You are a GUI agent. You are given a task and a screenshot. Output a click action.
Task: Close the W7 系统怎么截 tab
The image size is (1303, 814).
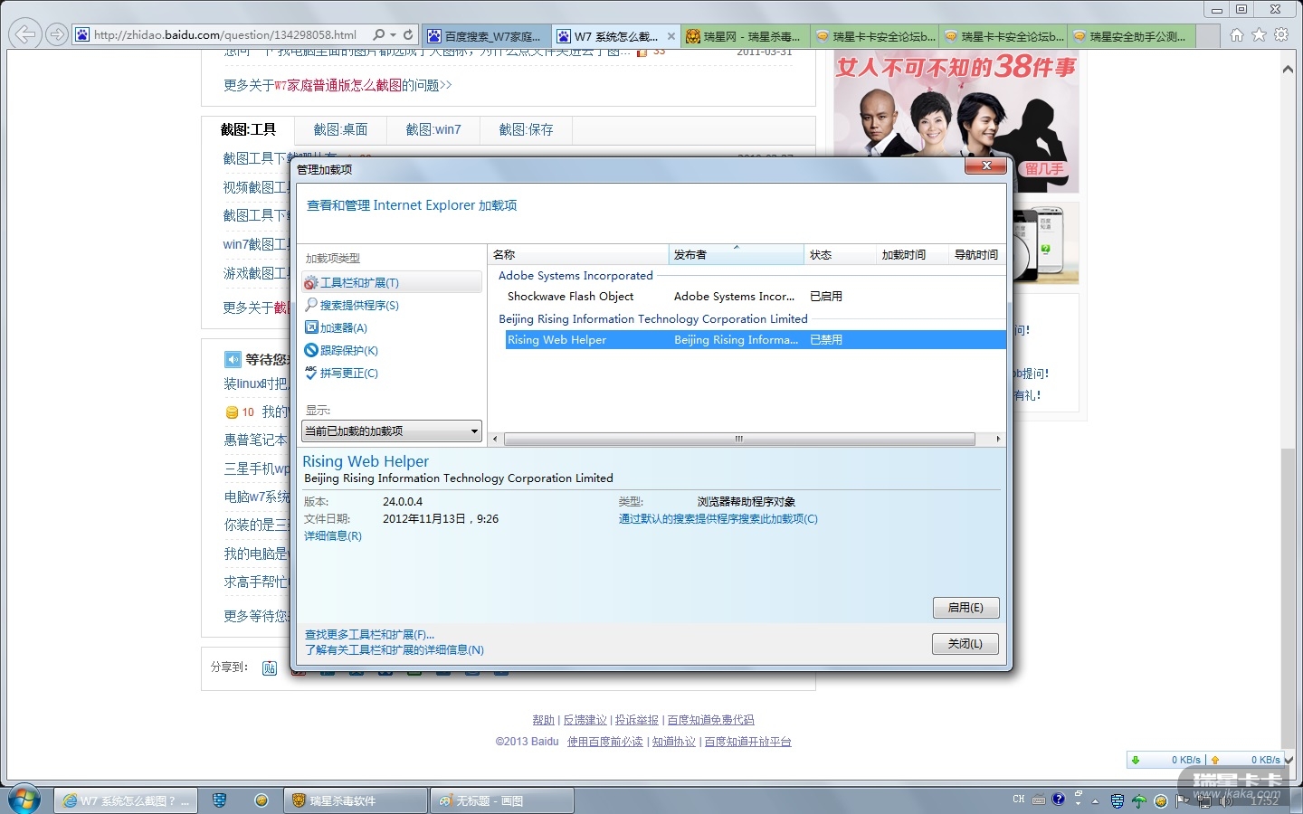(671, 37)
